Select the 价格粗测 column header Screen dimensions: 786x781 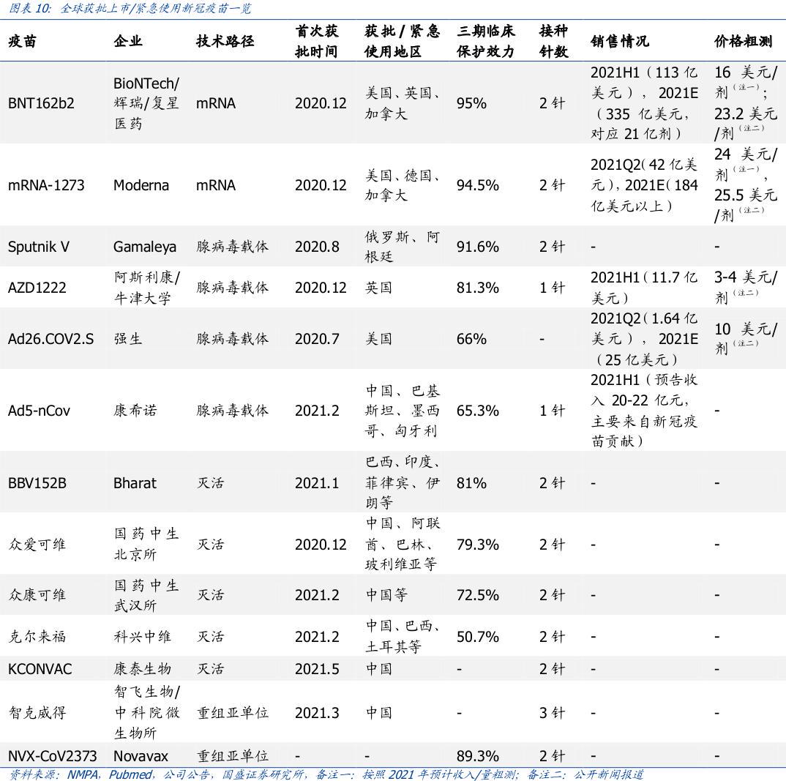[744, 41]
